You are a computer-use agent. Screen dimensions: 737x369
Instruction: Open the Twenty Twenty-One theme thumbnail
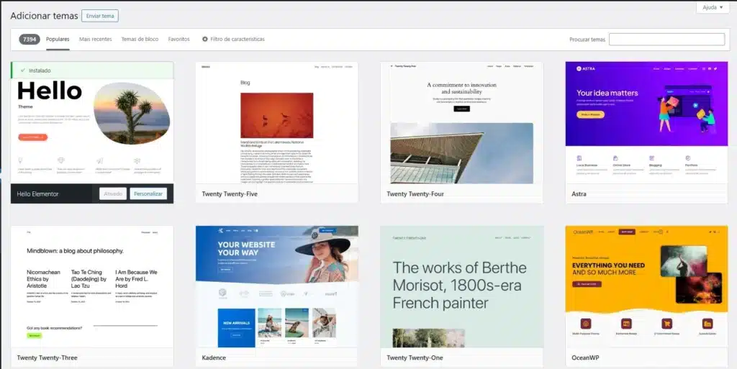coord(461,287)
